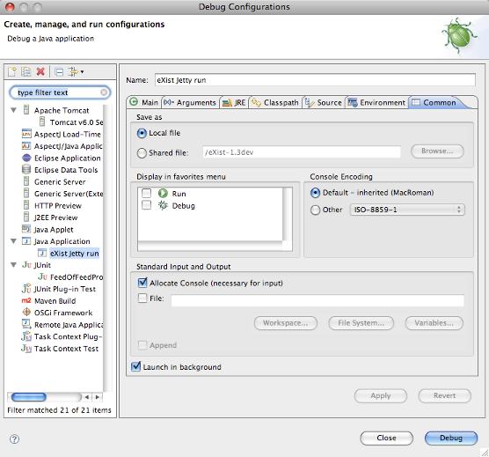Click the Generic Server icon
This screenshot has width=489, height=457.
click(x=26, y=181)
